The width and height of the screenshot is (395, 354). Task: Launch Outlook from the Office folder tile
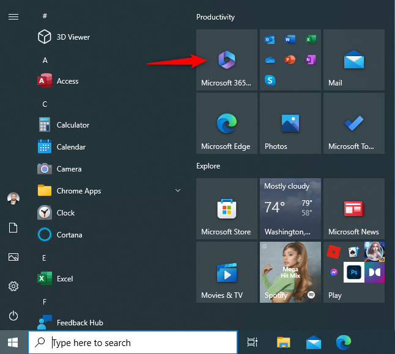tap(270, 40)
